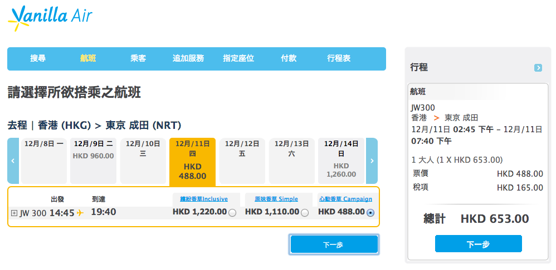This screenshot has width=556, height=270.
Task: Choose the 12月/10日 三 date tab
Action: (x=143, y=161)
